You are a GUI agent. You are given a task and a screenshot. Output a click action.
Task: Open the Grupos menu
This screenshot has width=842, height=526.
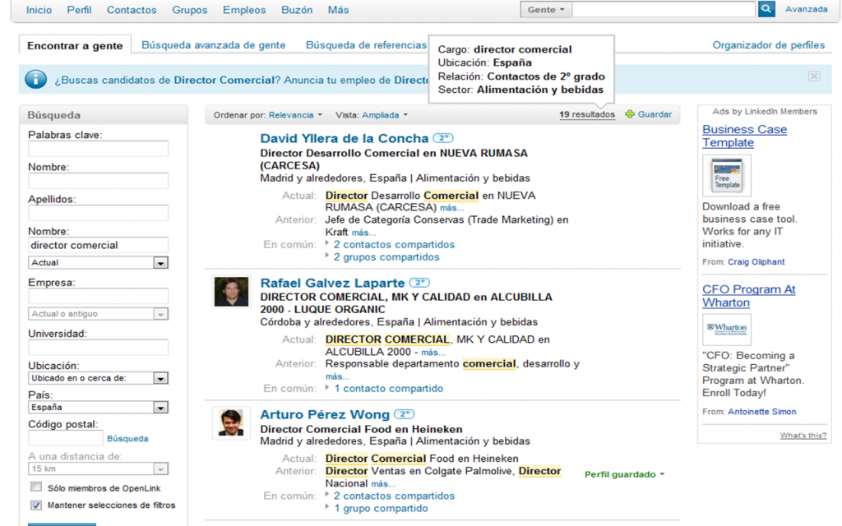point(190,10)
